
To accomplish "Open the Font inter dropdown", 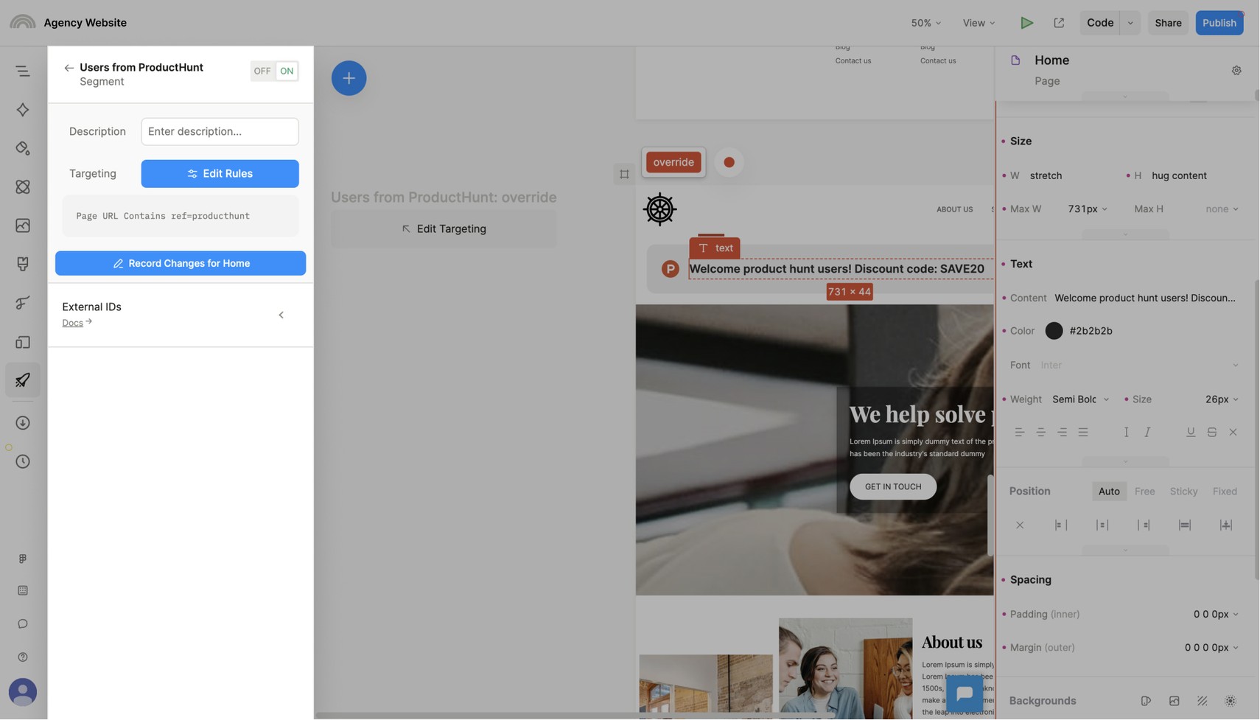I will tap(1139, 366).
